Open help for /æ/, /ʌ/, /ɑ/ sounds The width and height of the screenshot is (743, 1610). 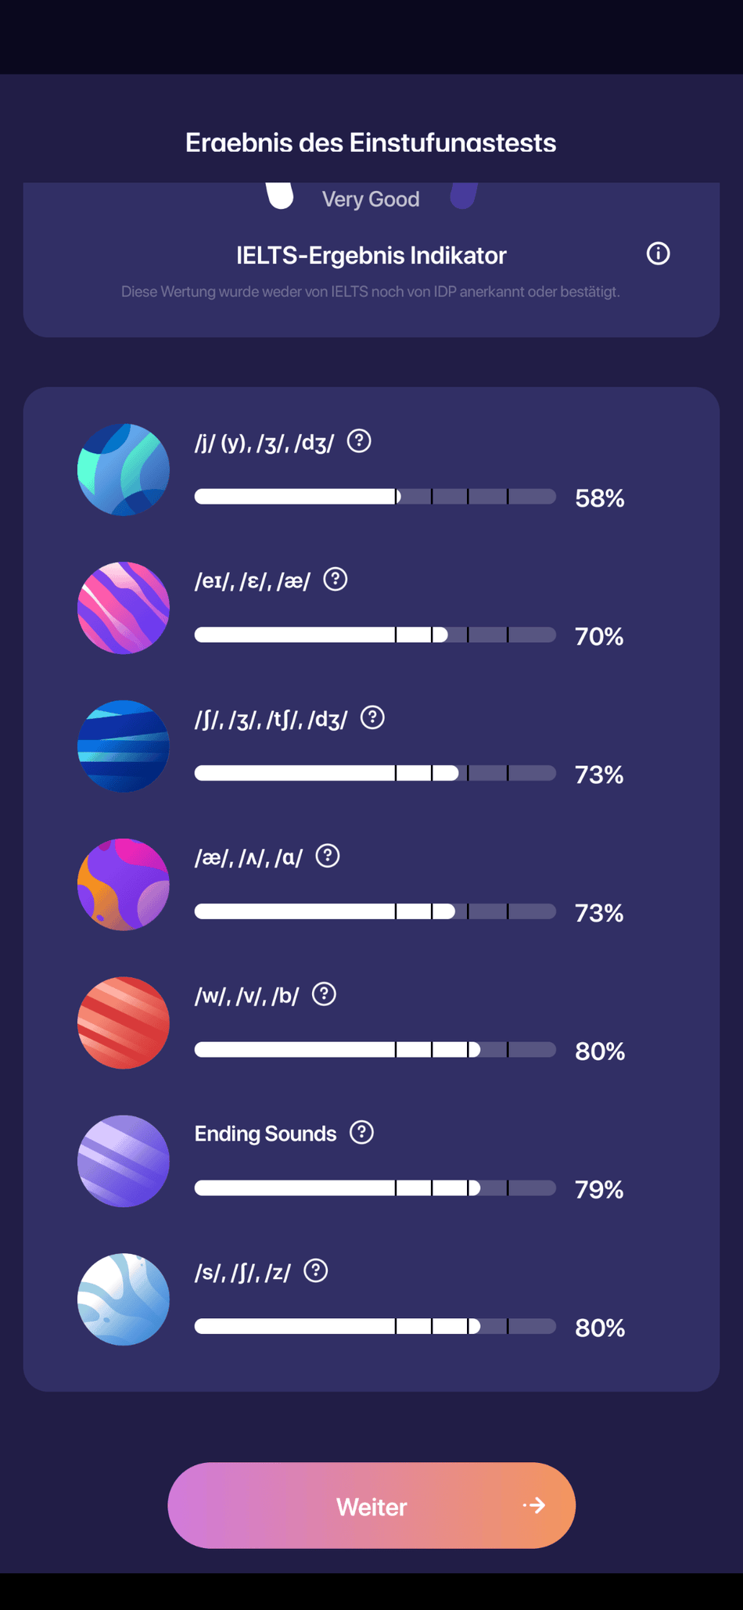click(328, 856)
